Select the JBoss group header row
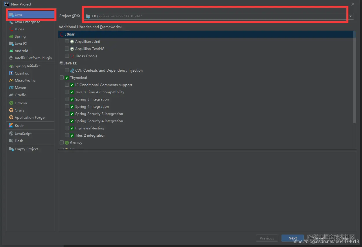Screen dimensions: 362x247 click(x=206, y=34)
